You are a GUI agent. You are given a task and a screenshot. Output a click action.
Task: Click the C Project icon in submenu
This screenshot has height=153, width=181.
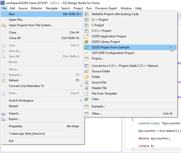coord(86,25)
